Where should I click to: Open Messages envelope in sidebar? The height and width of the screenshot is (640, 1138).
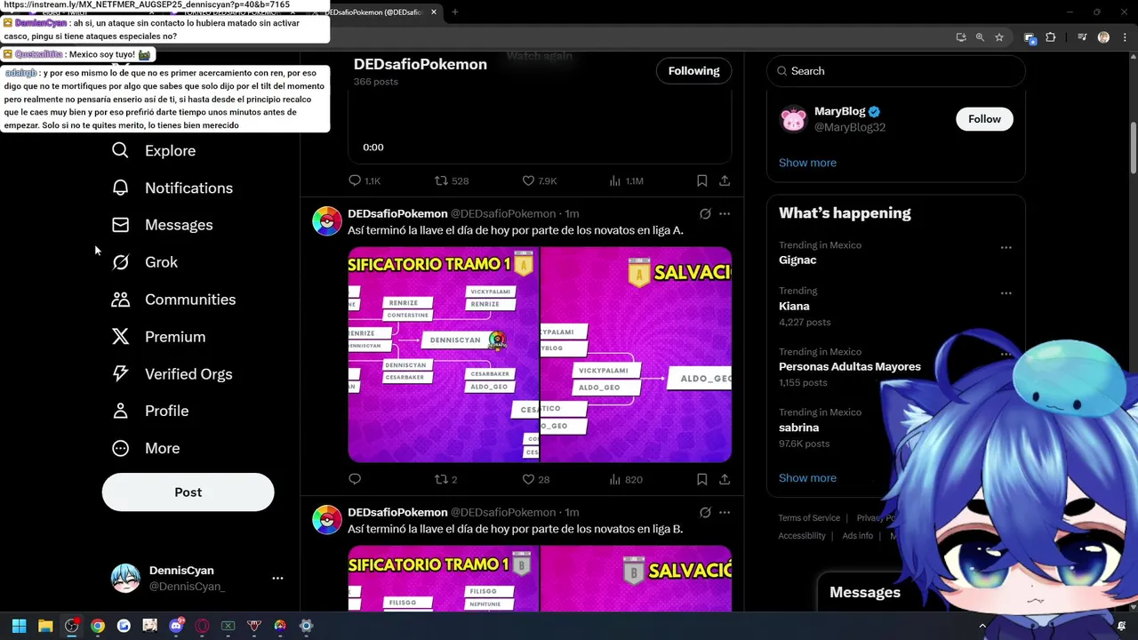point(120,225)
